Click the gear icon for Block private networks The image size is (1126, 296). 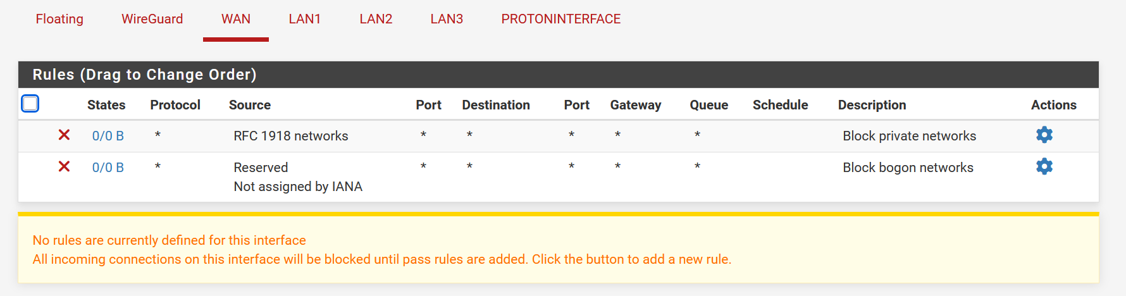point(1044,135)
